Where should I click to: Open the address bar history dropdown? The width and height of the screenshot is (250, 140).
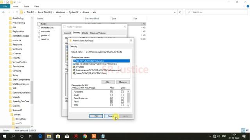point(175,12)
